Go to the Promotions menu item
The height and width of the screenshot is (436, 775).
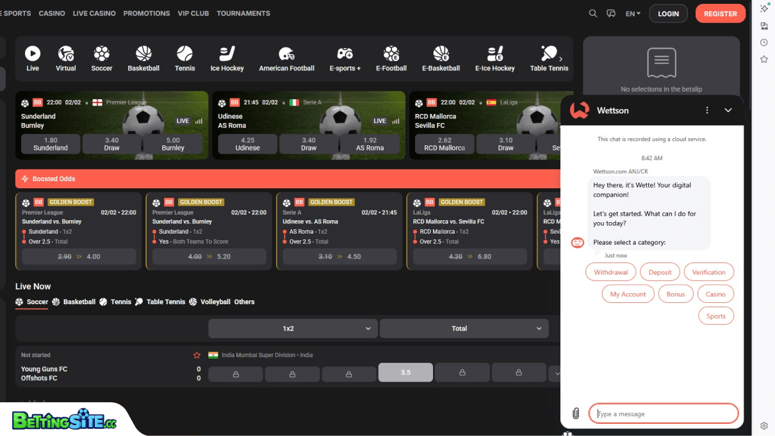point(147,13)
